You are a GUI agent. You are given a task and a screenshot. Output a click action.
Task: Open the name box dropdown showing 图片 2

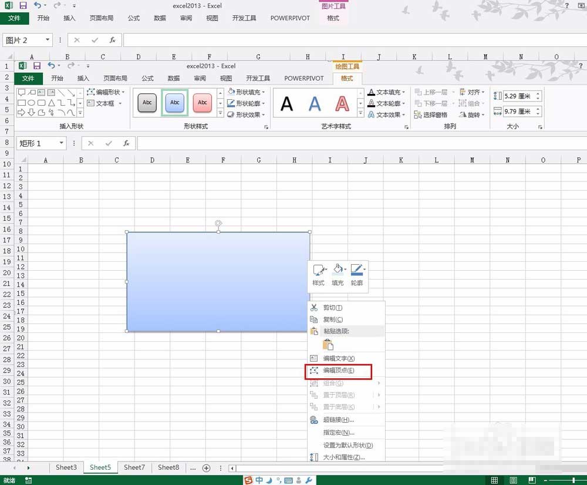tap(48, 40)
